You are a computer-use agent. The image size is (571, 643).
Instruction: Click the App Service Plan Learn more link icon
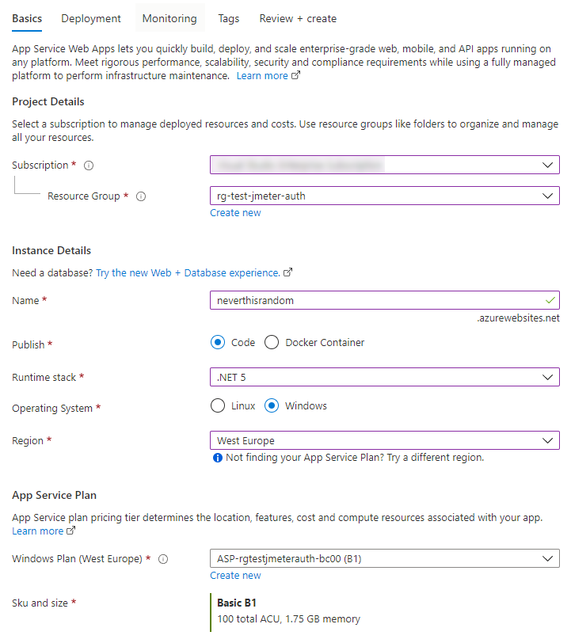tap(69, 531)
